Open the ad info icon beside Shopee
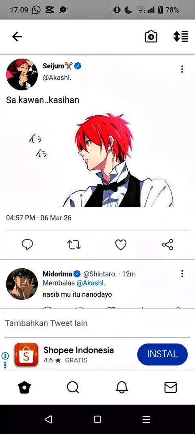Viewport: 195px width, 434px height. pyautogui.click(x=5, y=356)
